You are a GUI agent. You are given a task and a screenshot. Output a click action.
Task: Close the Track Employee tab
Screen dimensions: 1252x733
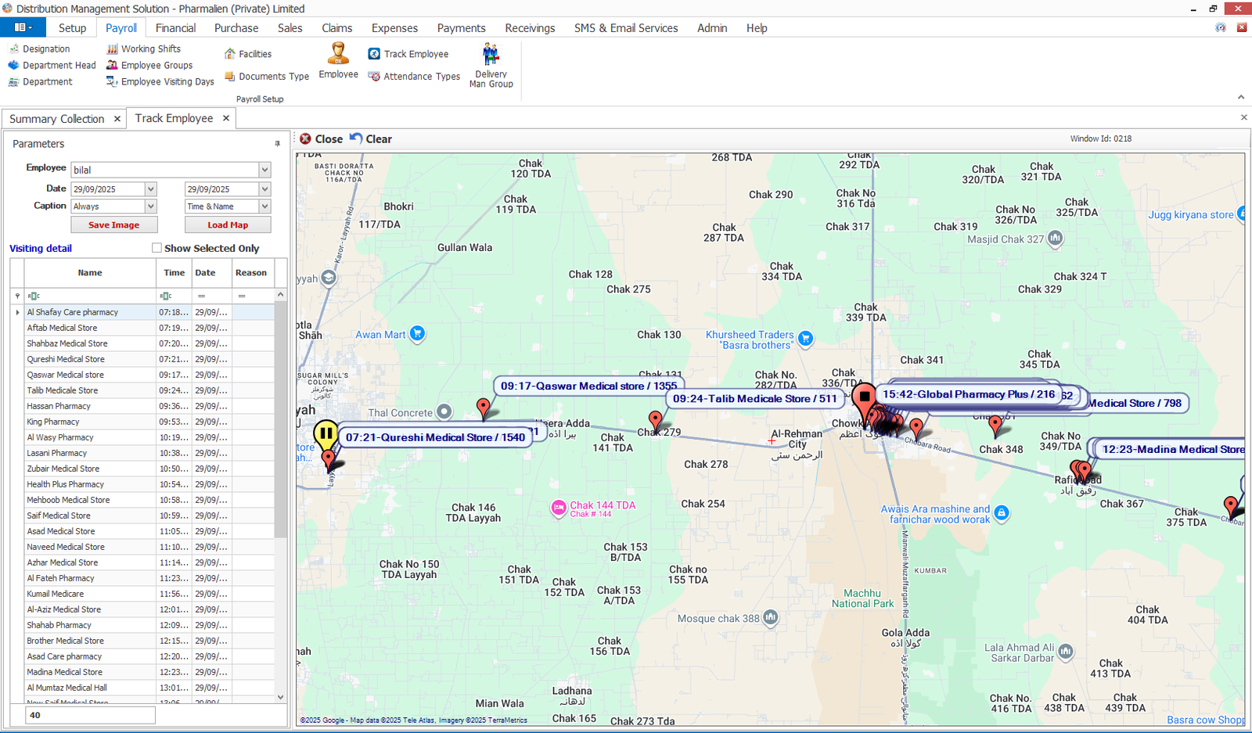pos(226,118)
